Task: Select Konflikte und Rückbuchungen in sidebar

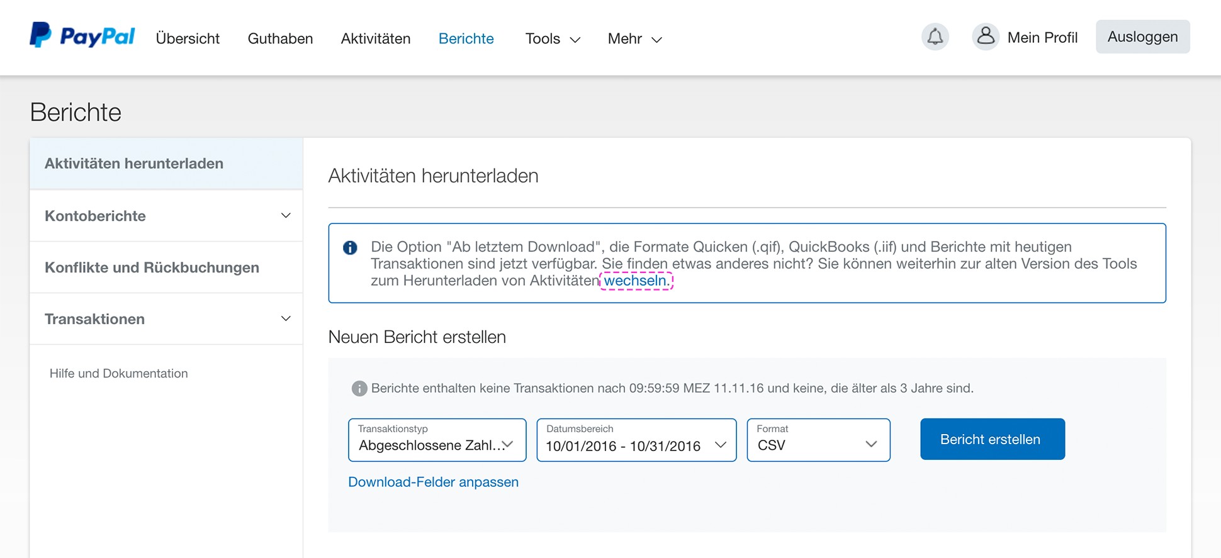Action: click(x=152, y=267)
